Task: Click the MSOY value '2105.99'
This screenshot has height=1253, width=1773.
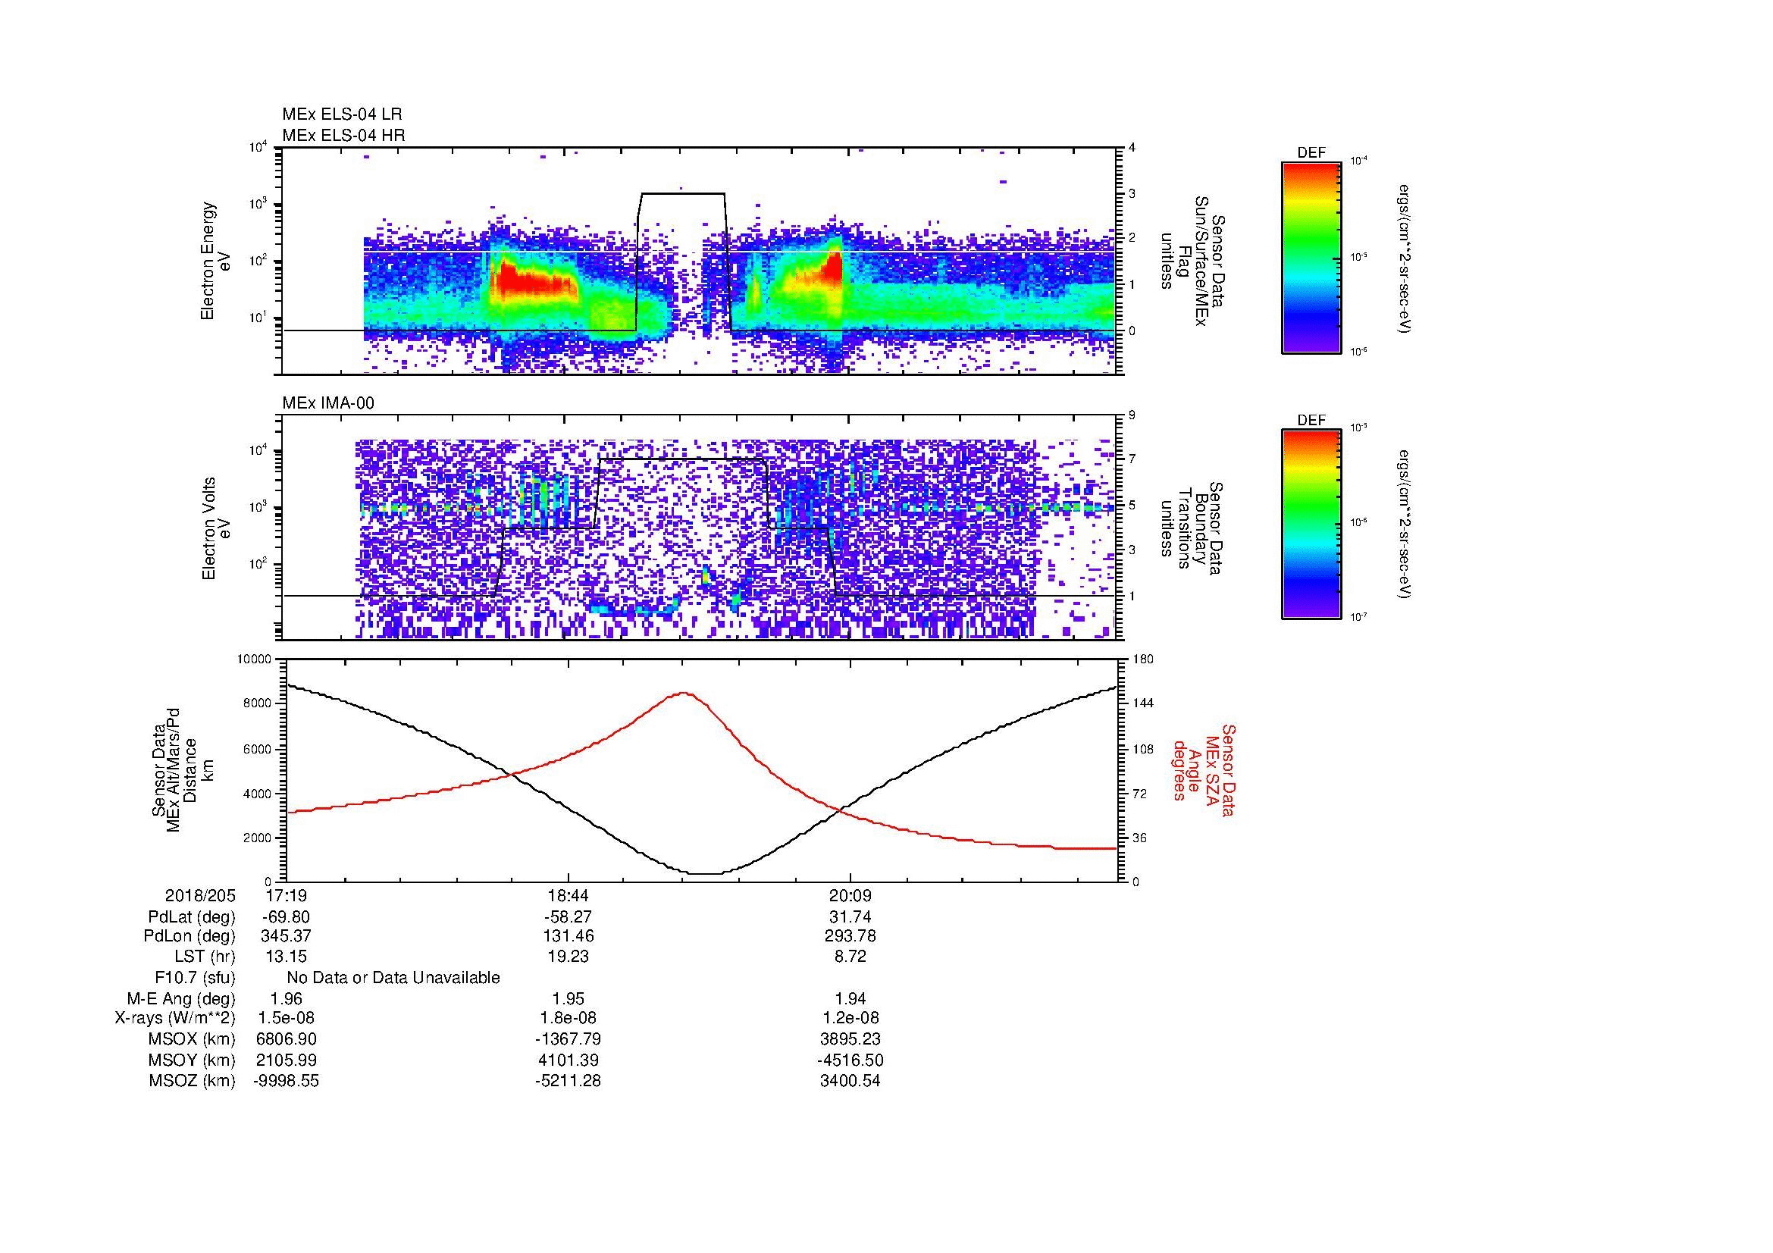Action: click(x=286, y=1060)
